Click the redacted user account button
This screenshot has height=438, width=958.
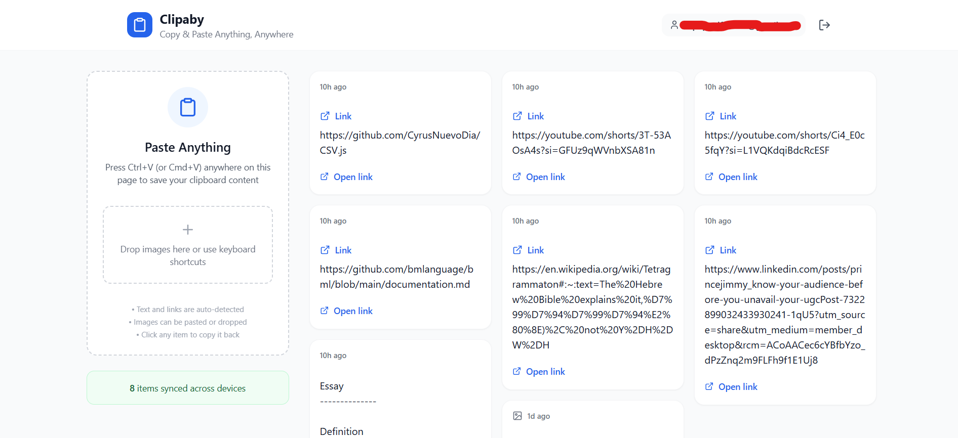pos(733,25)
